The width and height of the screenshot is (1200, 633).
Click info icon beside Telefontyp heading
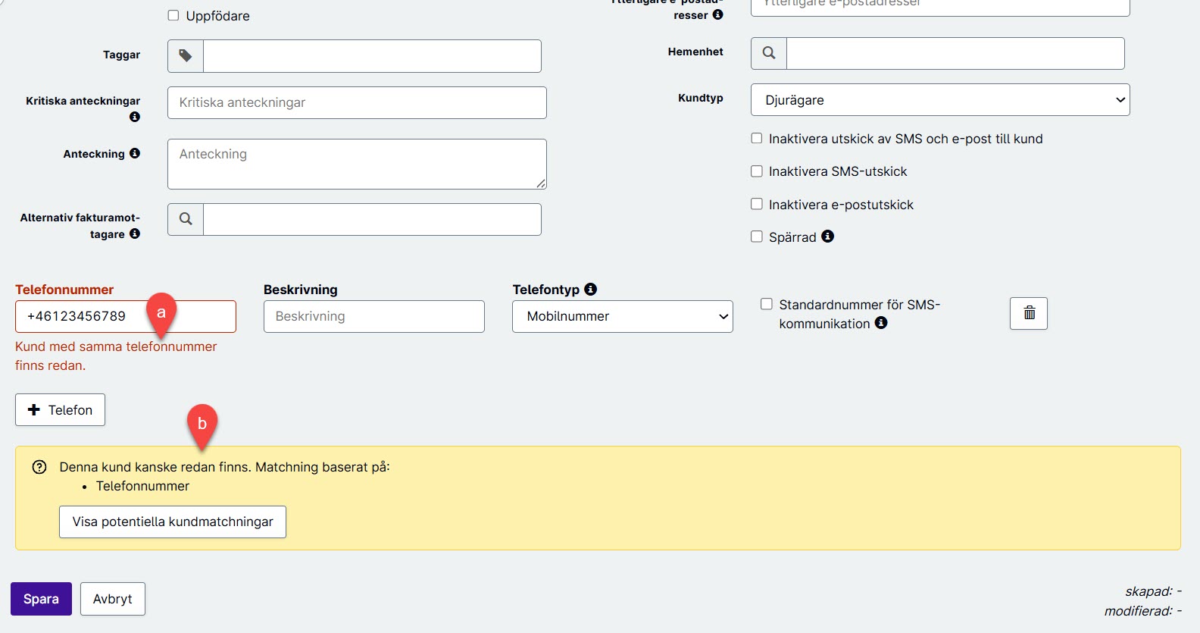591,289
